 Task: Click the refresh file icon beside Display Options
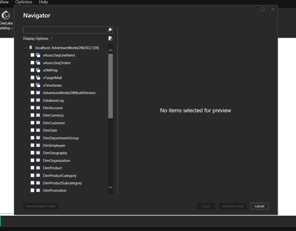[110, 38]
